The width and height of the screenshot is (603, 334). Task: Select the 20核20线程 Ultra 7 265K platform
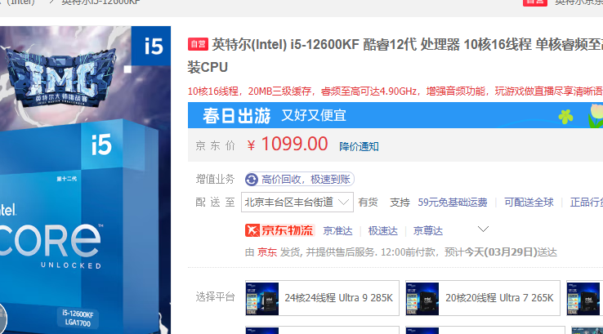pyautogui.click(x=483, y=298)
